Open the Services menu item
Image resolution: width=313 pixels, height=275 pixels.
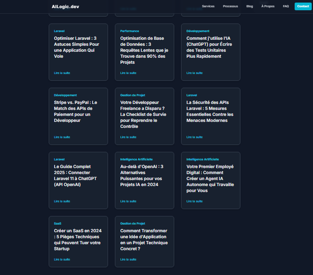click(x=208, y=6)
